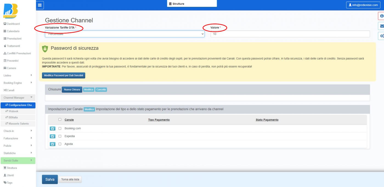The width and height of the screenshot is (384, 187).
Task: Click the Salva button
Action: (50, 179)
